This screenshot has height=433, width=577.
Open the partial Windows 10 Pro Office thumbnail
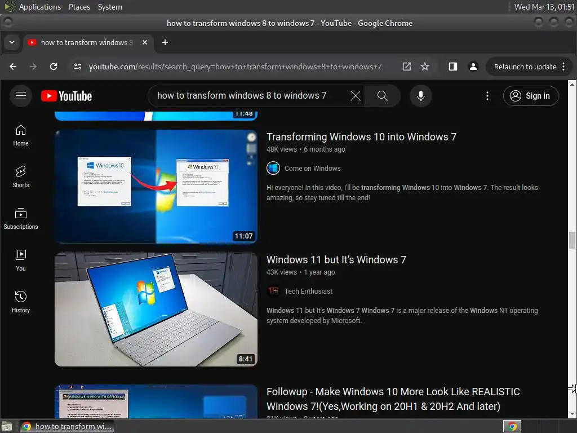point(156,401)
